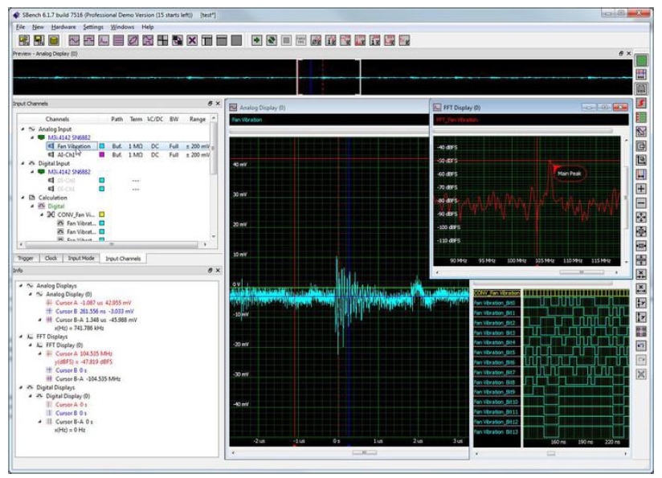Click the green start acquisition arrow icon
This screenshot has height=478, width=662.
(x=256, y=40)
